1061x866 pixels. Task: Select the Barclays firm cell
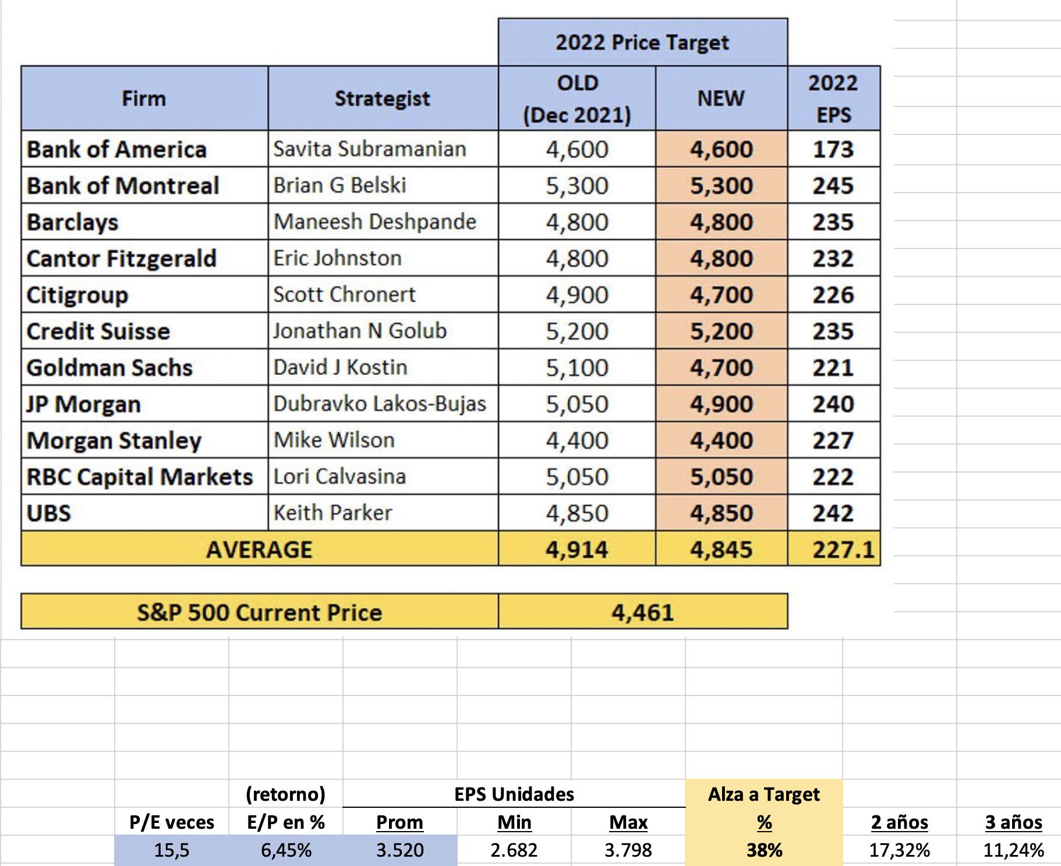coord(144,222)
